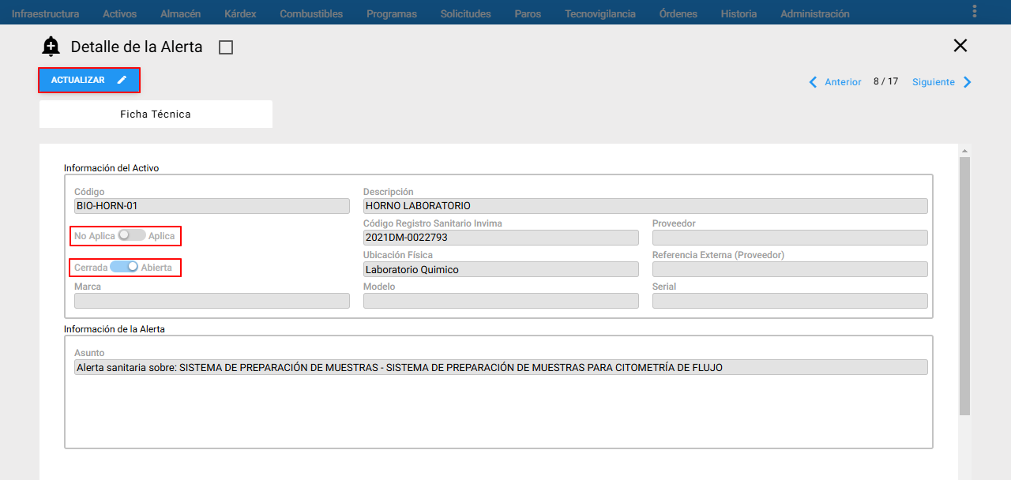The image size is (1011, 480).
Task: Click the empty Marca field
Action: [212, 301]
